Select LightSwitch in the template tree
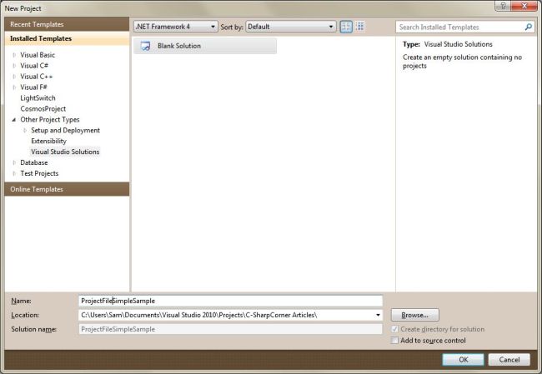 [38, 98]
